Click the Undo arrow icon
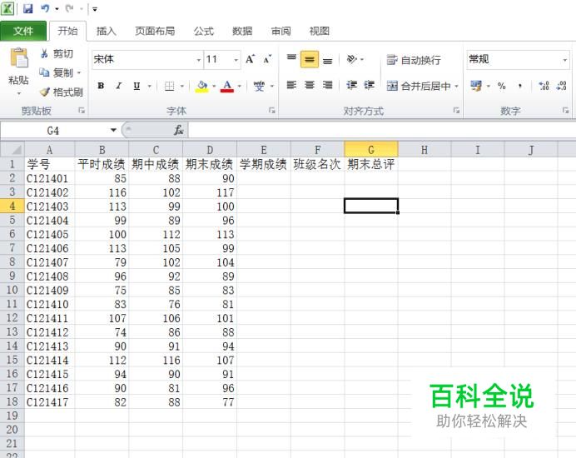The image size is (576, 458). (45, 8)
